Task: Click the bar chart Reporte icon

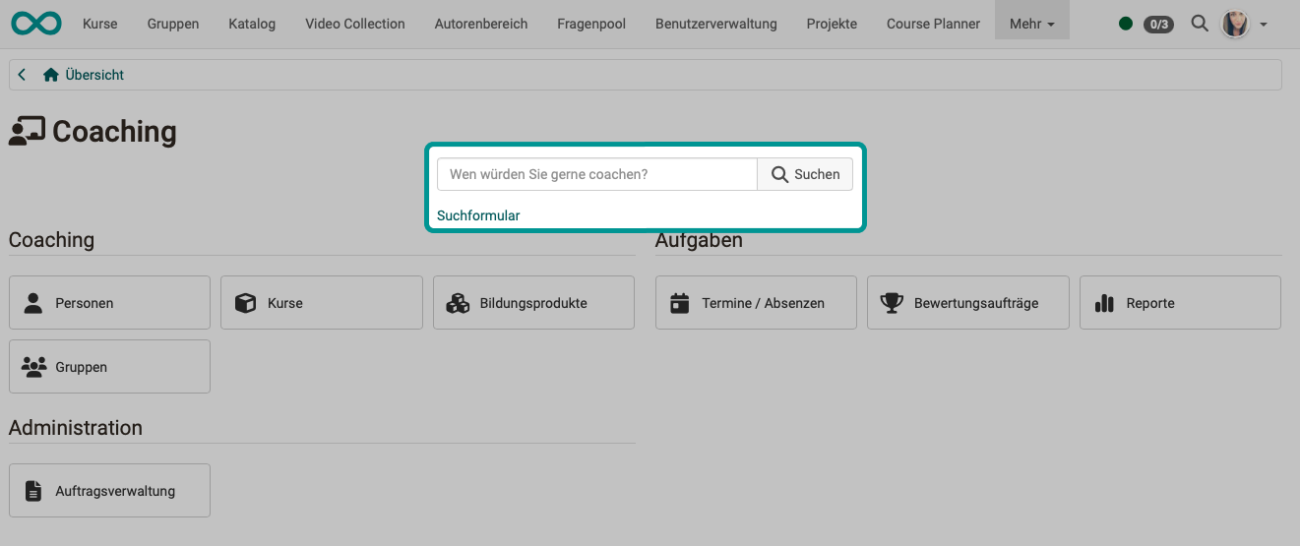Action: pos(1104,303)
